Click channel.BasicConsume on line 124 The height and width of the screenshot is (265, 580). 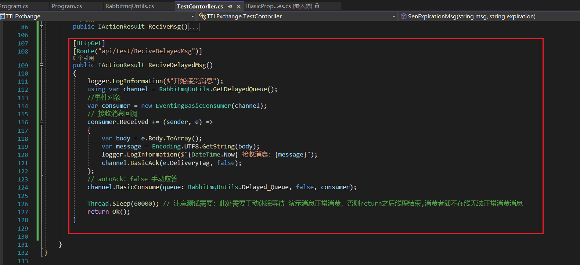tap(123, 187)
